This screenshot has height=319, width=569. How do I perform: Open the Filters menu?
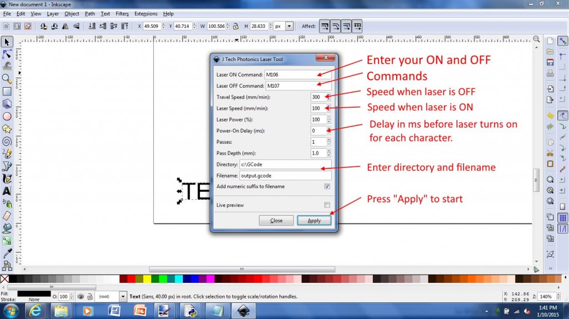(x=122, y=14)
